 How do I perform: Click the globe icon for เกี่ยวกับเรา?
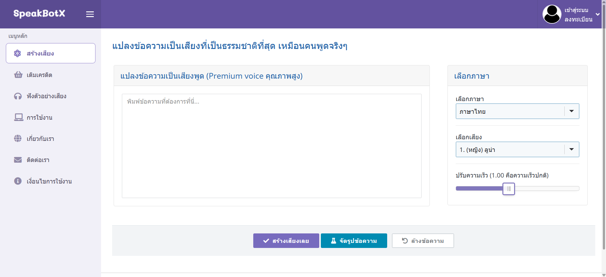[x=18, y=139]
